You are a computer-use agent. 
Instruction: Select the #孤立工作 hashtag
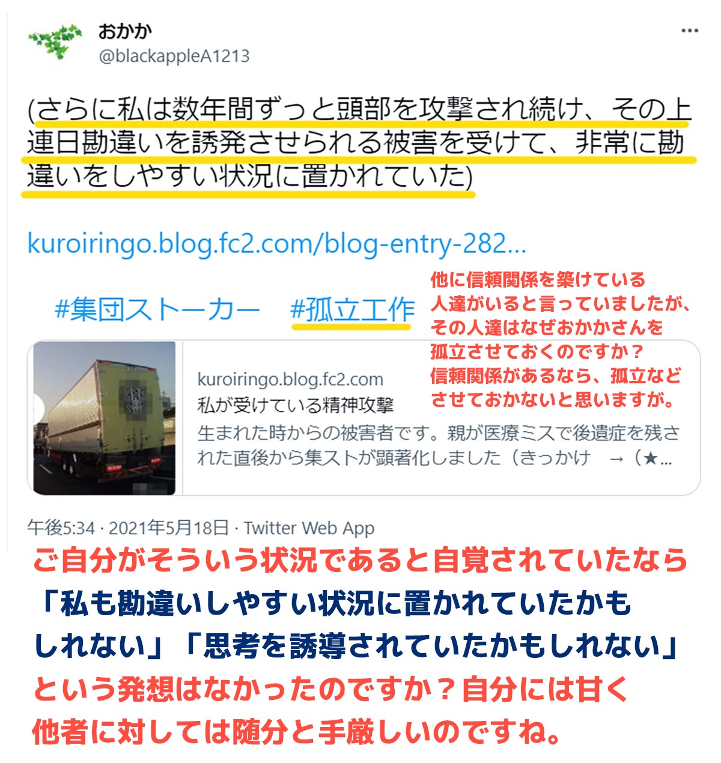click(353, 310)
